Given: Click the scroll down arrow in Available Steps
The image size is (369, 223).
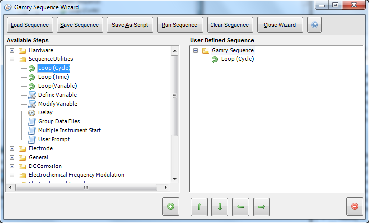Looking at the screenshot, I should point(175,179).
